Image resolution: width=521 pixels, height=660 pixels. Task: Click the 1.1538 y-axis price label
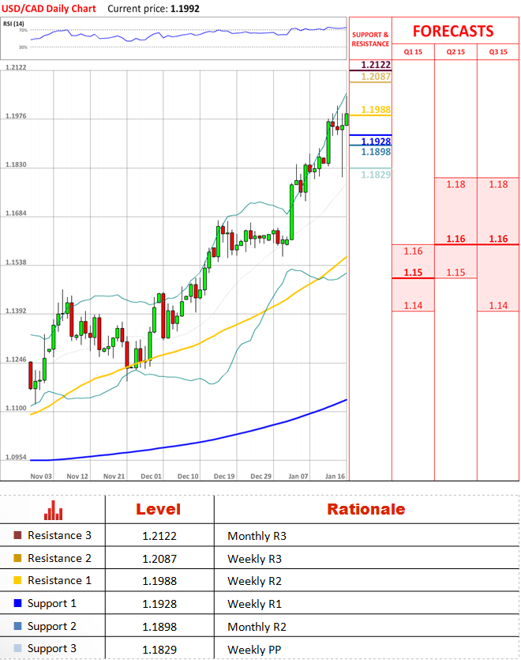point(16,262)
